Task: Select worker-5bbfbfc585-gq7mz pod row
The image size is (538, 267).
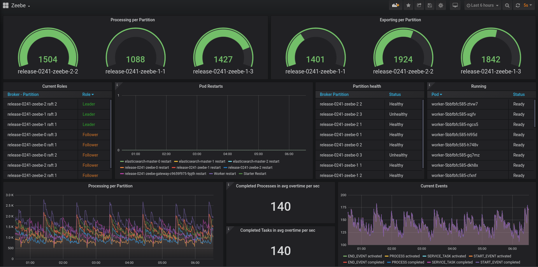Action: coord(481,155)
